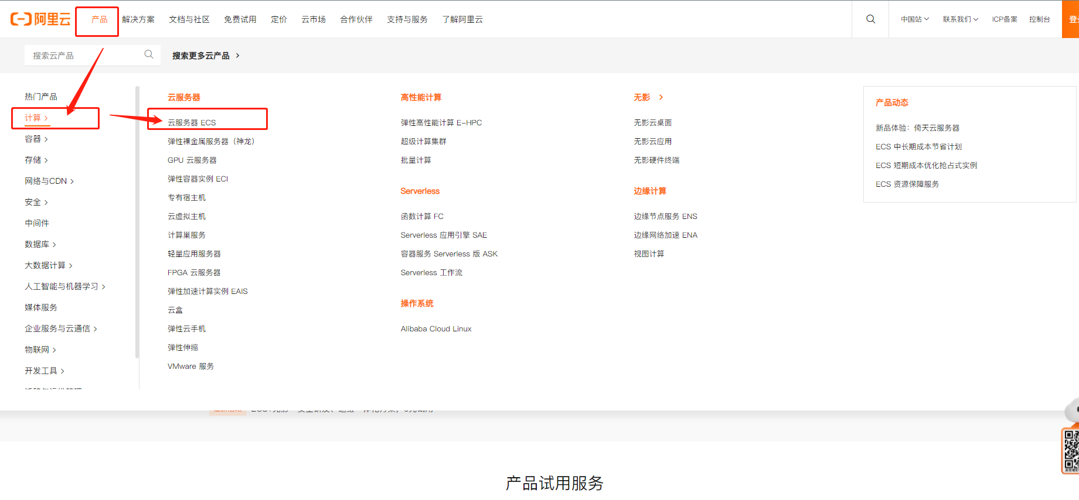This screenshot has height=500, width=1079.
Task: Select the 中间件 category
Action: pyautogui.click(x=37, y=223)
